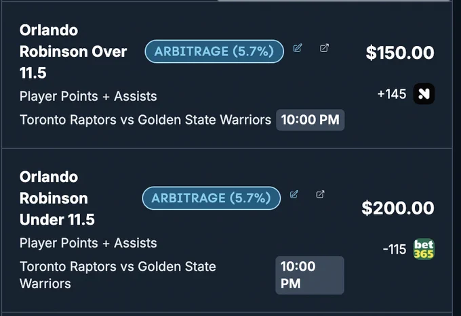Viewport: 461px width, 316px height.
Task: Click the $150.00 stake amount
Action: (400, 53)
